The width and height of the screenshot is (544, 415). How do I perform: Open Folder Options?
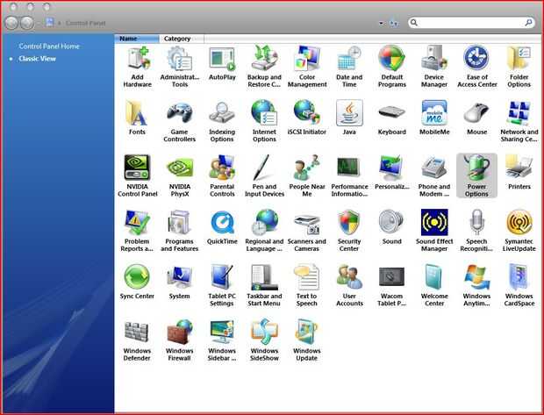coord(519,68)
